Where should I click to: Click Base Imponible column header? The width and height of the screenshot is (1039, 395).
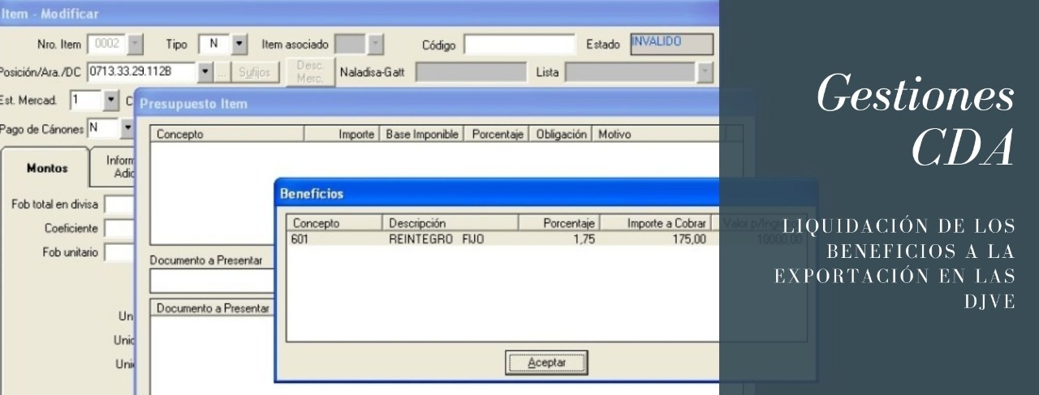pyautogui.click(x=421, y=133)
